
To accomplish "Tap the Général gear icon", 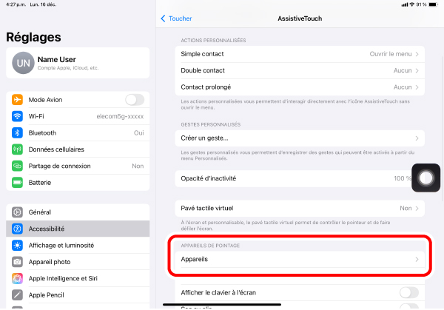I will click(18, 212).
